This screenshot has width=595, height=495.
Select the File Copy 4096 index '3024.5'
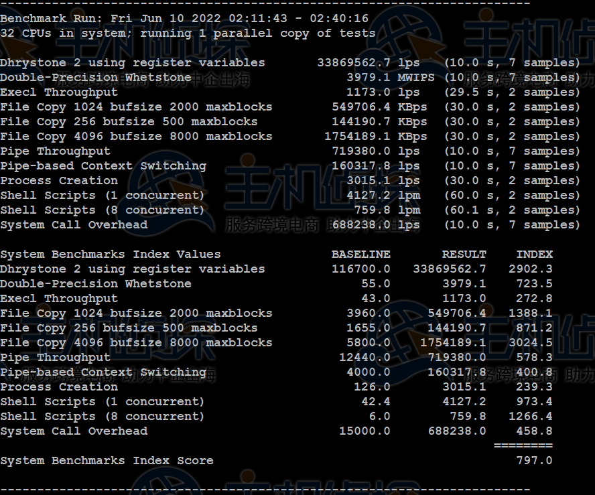pyautogui.click(x=531, y=342)
